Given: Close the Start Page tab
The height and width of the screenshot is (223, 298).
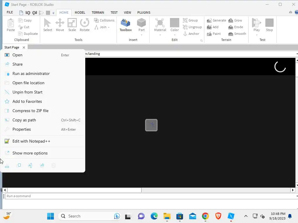Looking at the screenshot, I should click(x=24, y=47).
